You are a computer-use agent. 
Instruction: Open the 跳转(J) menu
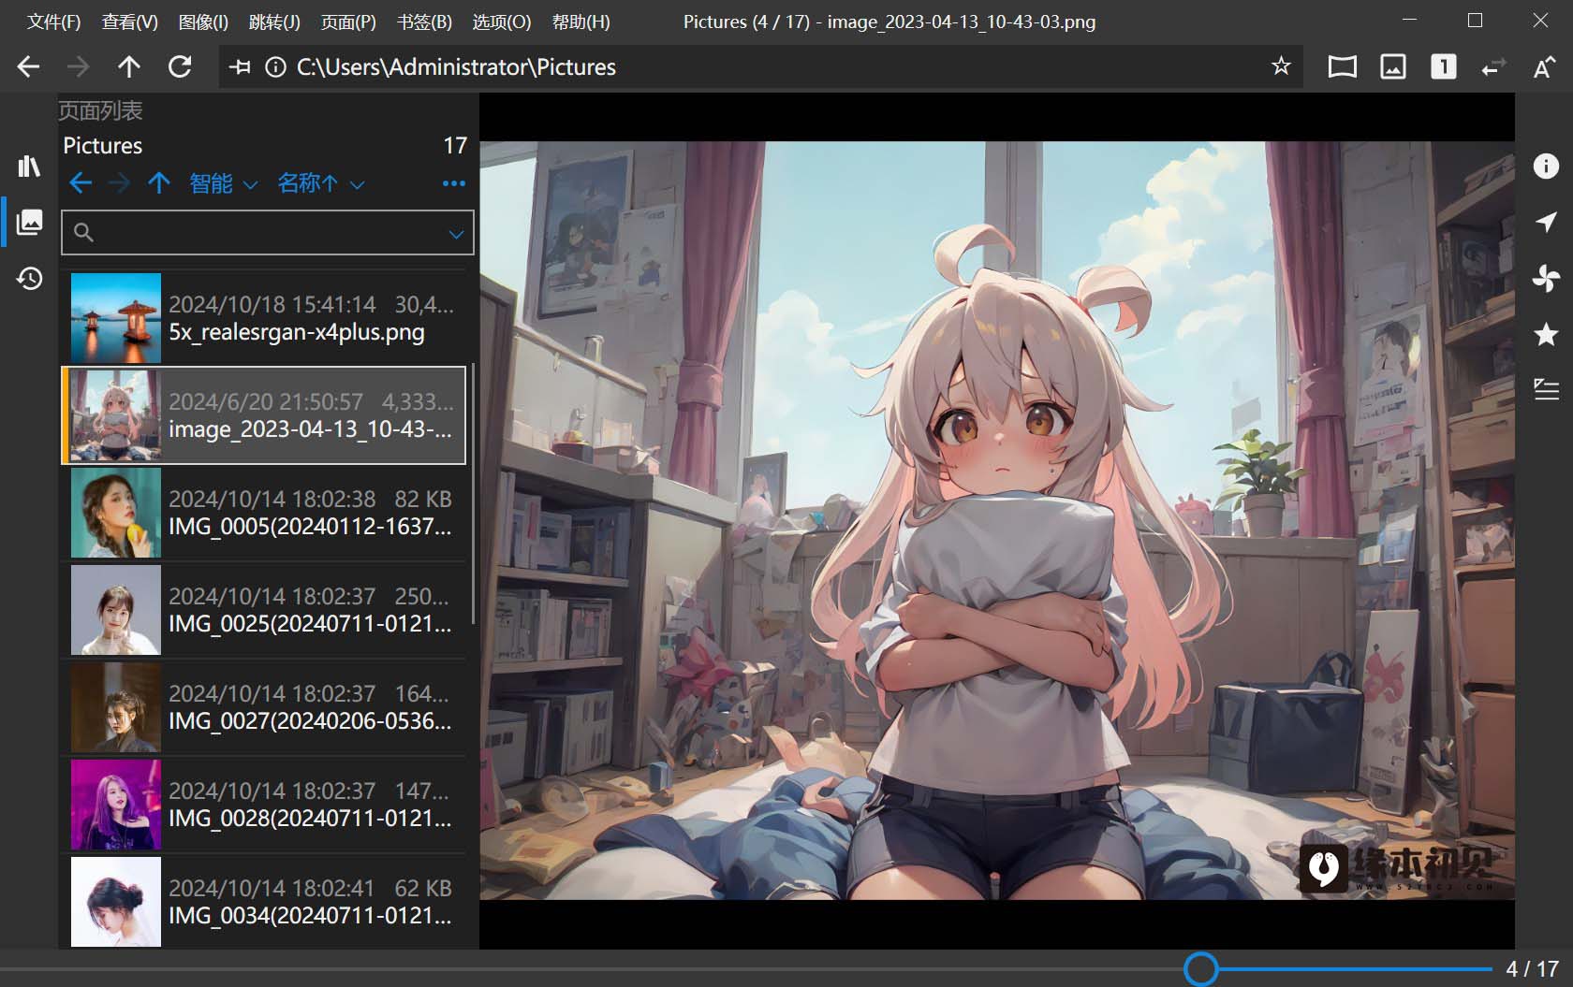[x=274, y=22]
